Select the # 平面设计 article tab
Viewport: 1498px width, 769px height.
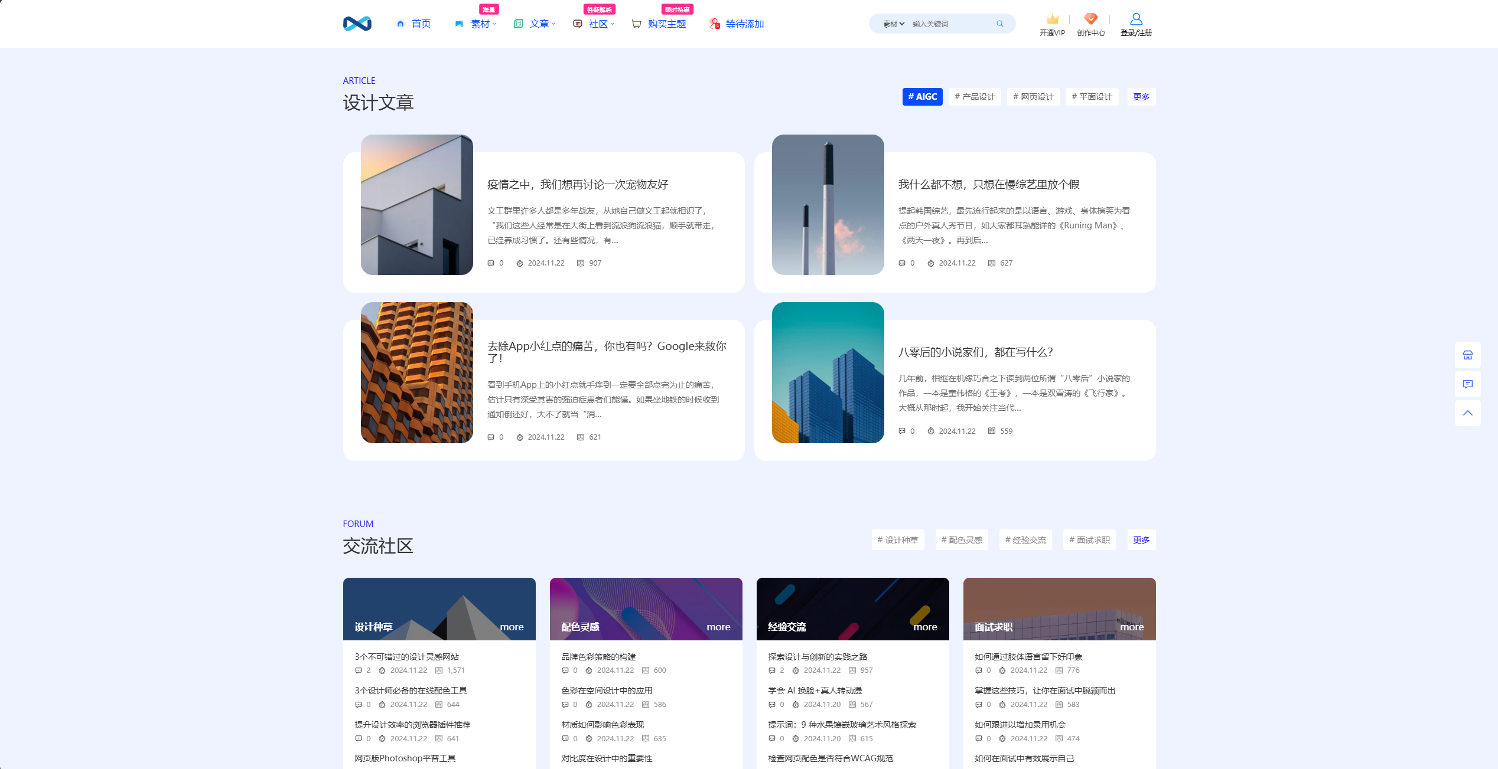(1092, 97)
